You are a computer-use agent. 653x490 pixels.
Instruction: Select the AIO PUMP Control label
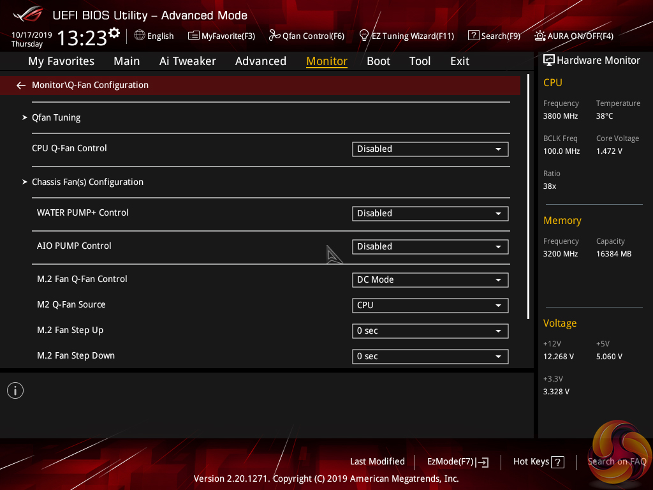coord(74,246)
